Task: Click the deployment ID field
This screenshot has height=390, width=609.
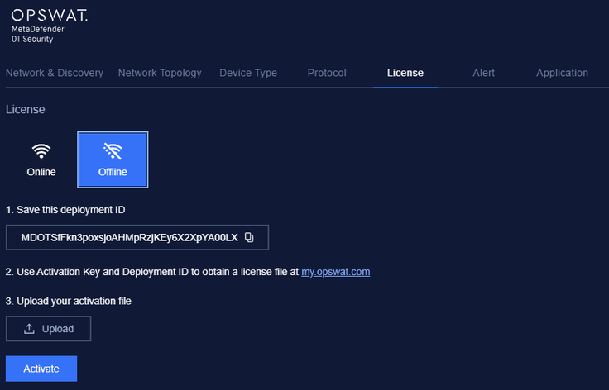Action: 137,237
